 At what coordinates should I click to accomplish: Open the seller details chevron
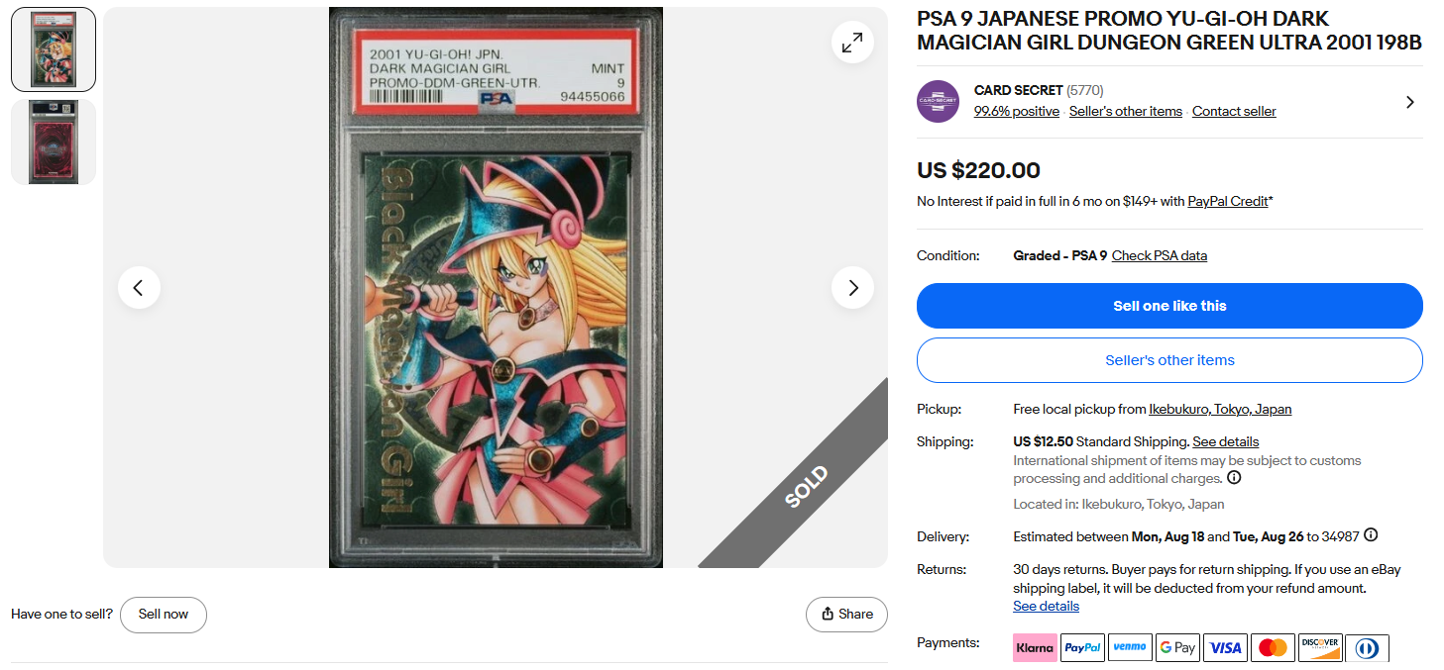1409,102
